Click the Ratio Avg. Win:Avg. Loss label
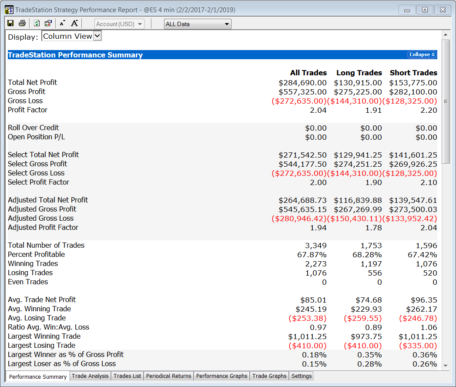The image size is (456, 387). [x=49, y=327]
